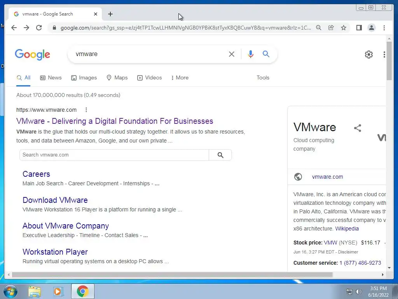
Task: Launch Windows Media Player from the taskbar
Action: click(58, 291)
